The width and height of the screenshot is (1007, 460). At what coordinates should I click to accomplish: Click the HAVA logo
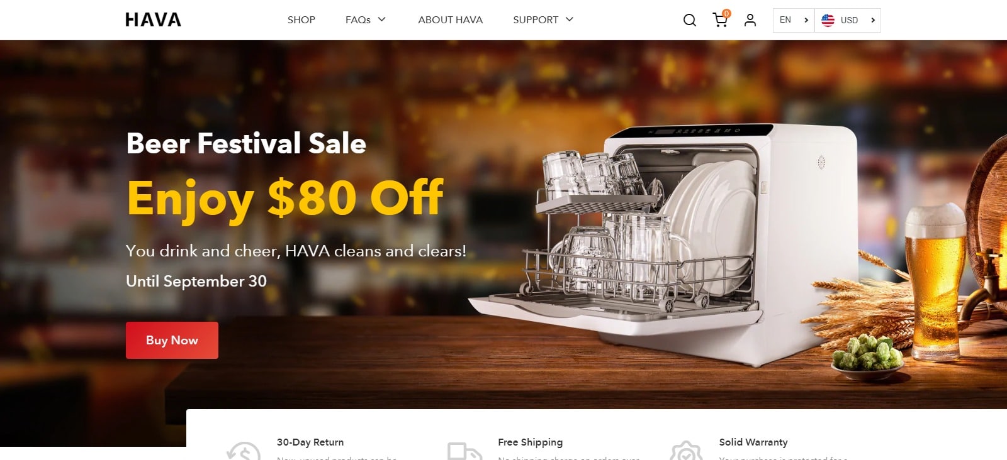153,20
